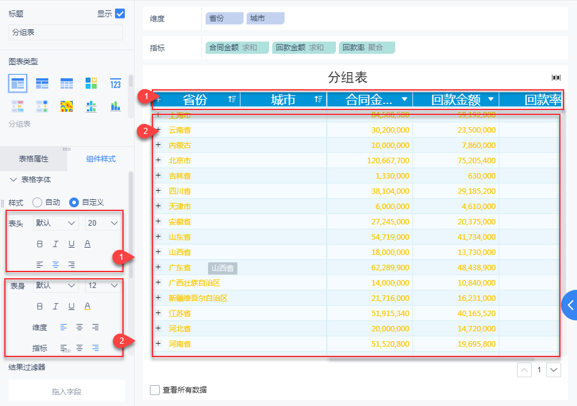Select the 自定义 style radio button

(74, 202)
